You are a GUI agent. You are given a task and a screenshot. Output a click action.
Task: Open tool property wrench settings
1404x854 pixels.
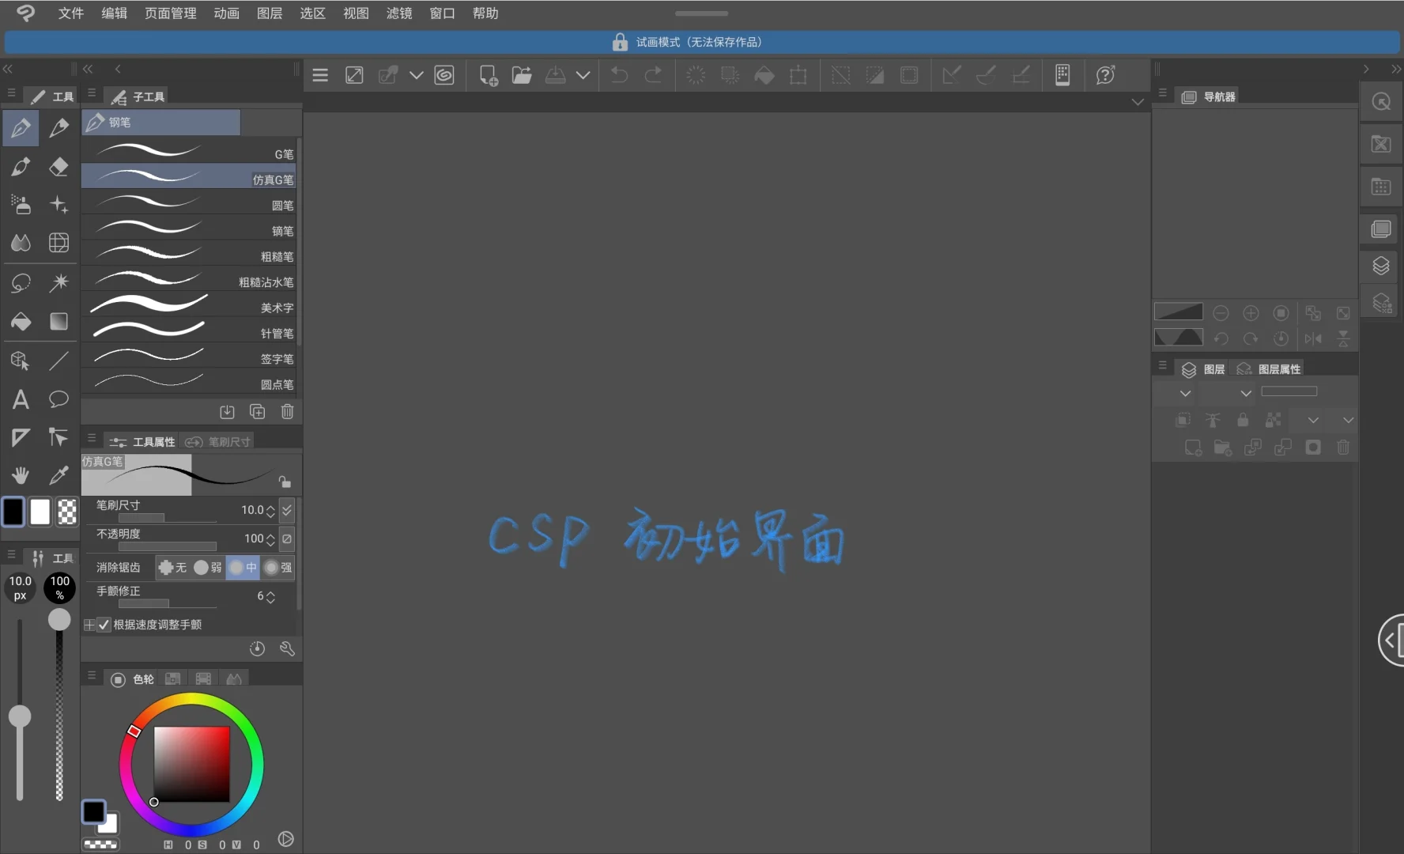coord(288,648)
